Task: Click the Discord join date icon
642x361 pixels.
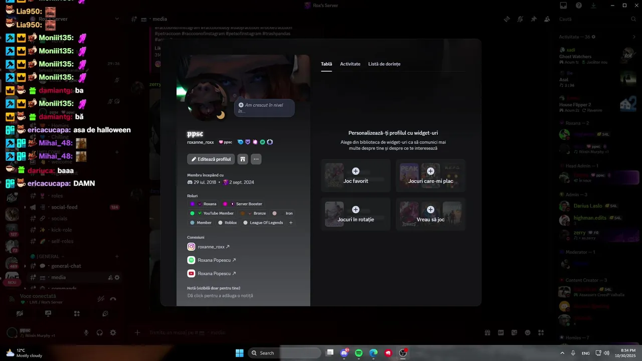Action: [190, 183]
